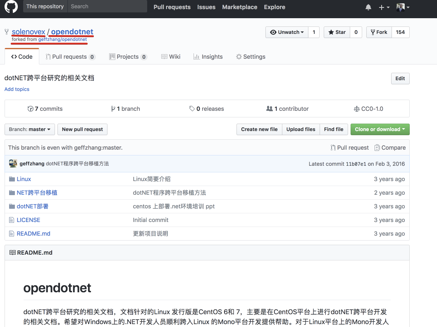Click New pull request button
The height and width of the screenshot is (327, 437).
[x=83, y=129]
